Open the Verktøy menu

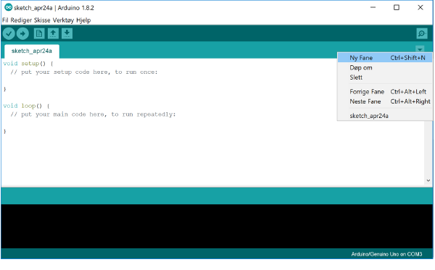(x=63, y=20)
